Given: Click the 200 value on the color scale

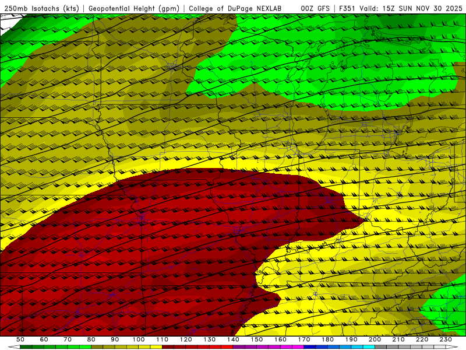Looking at the screenshot, I should [x=375, y=339].
